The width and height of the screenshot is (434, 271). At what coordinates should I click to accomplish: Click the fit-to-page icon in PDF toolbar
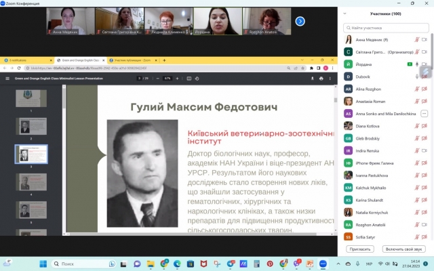coord(189,79)
